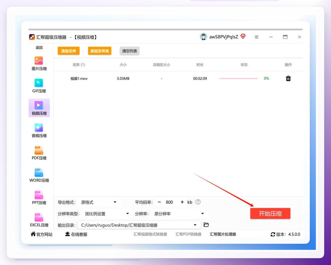Click the bitrate help question mark icon
Screen dimensions: 331x265
(x=198, y=202)
